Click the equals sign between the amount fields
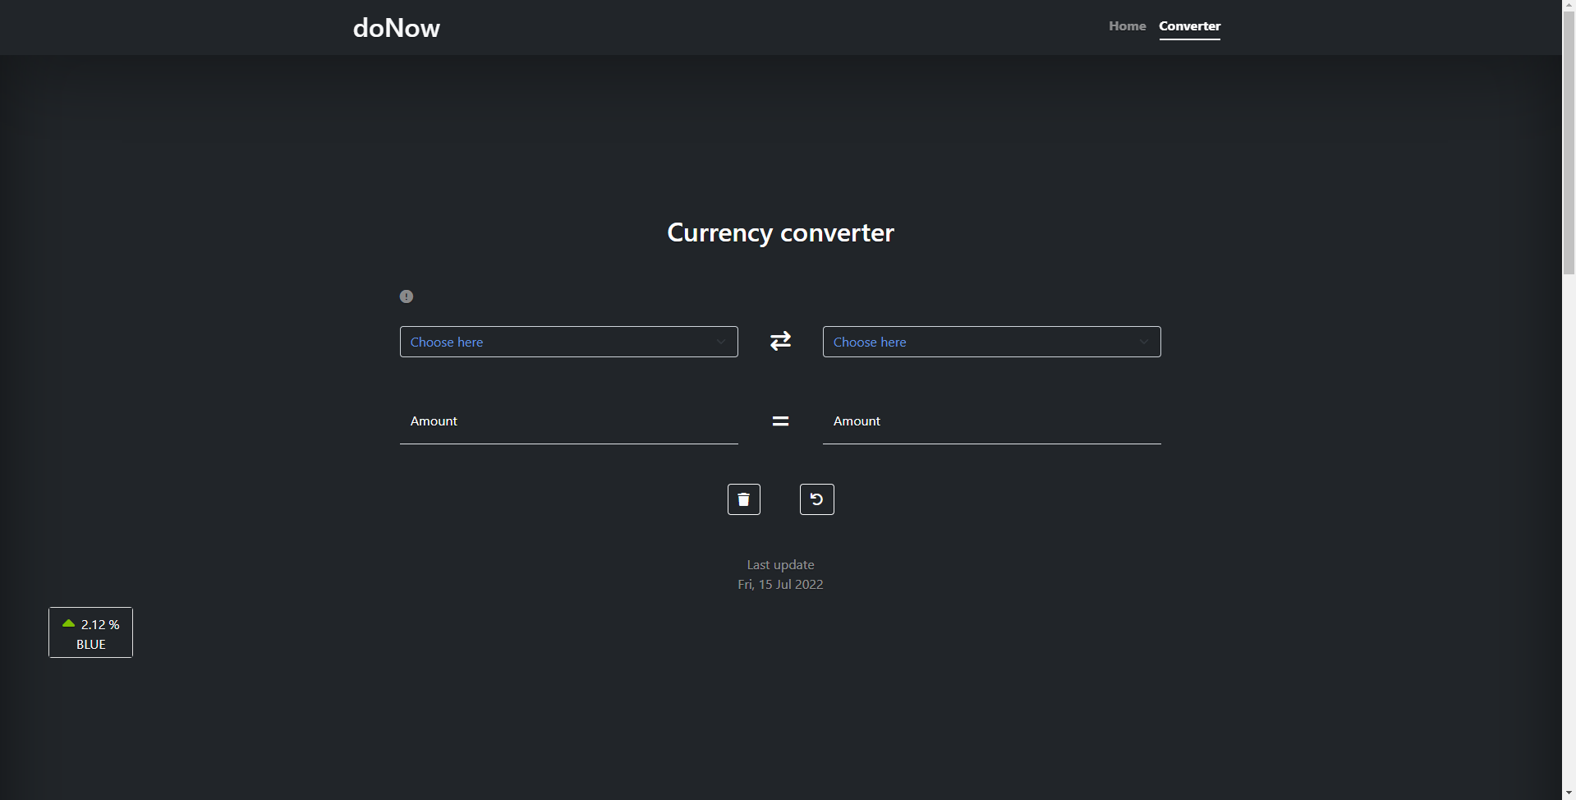Screen dimensions: 1576x800 (x=779, y=421)
